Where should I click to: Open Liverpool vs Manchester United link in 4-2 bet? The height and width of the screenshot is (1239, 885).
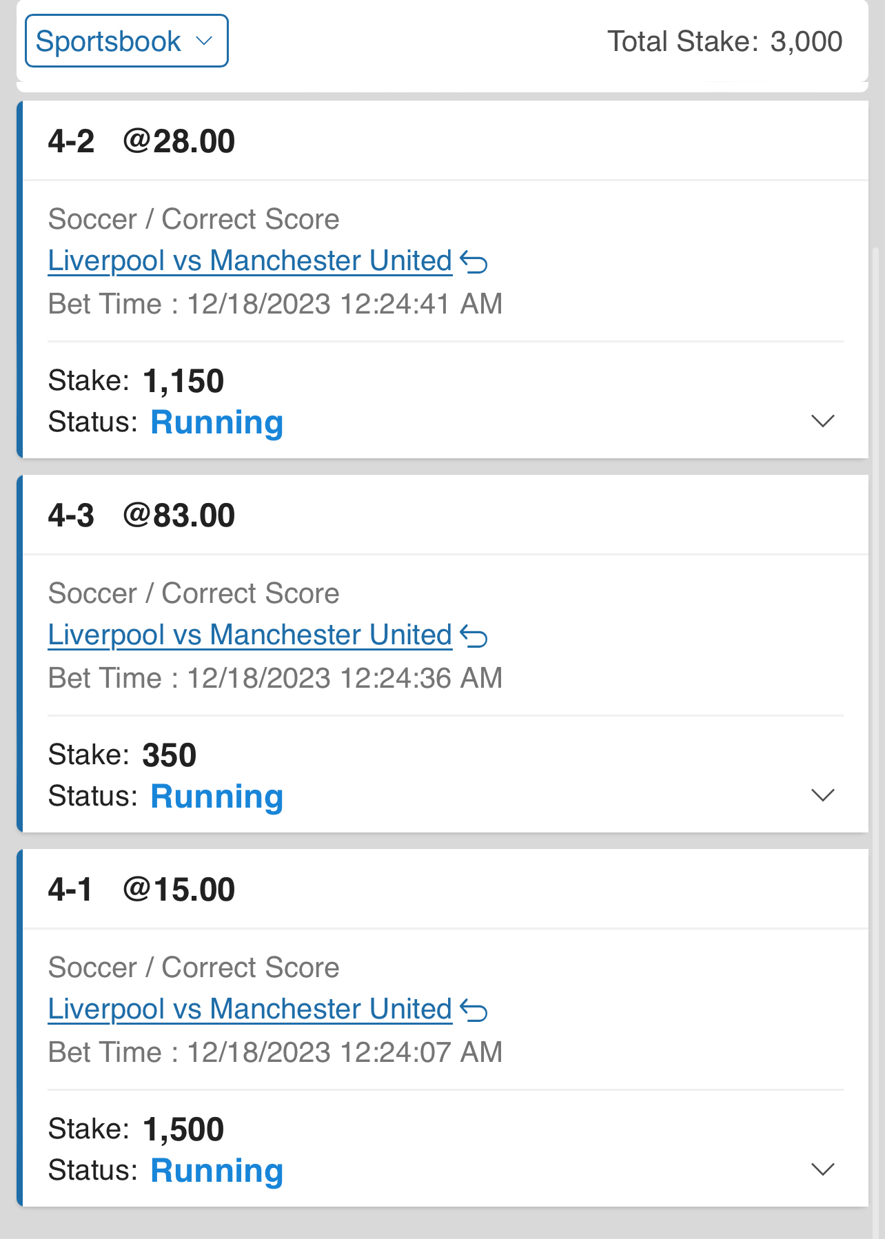point(250,261)
